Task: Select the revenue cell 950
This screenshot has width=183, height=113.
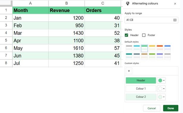Action: tap(67, 25)
